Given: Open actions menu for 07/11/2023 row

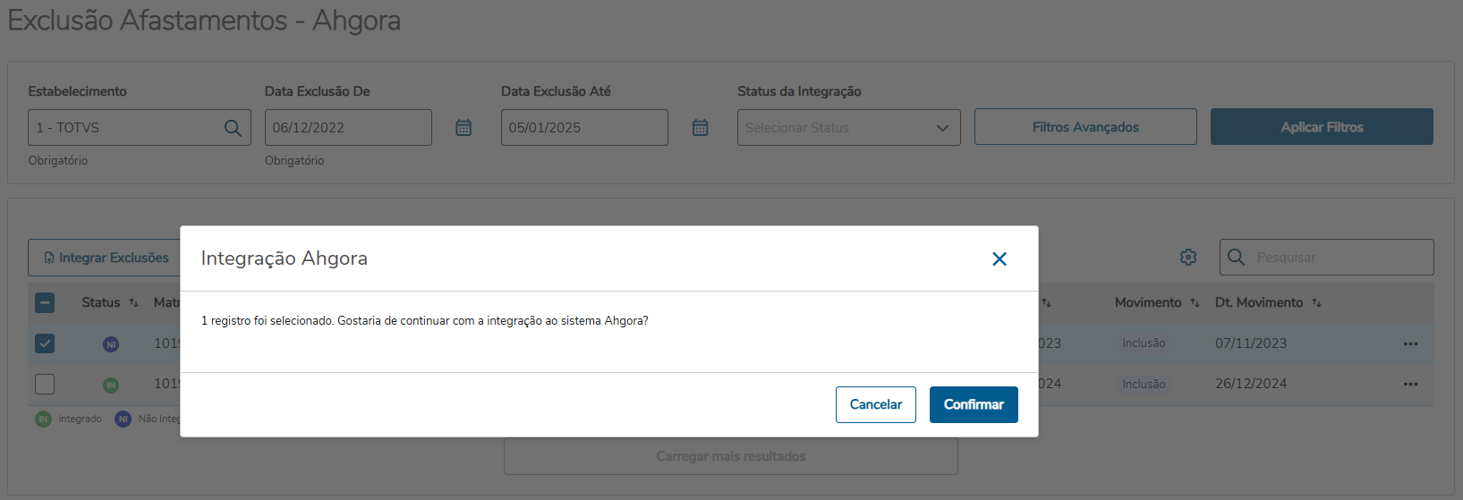Looking at the screenshot, I should pyautogui.click(x=1410, y=343).
